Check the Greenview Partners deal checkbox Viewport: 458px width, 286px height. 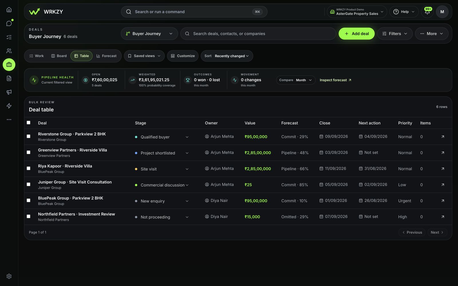pyautogui.click(x=29, y=152)
